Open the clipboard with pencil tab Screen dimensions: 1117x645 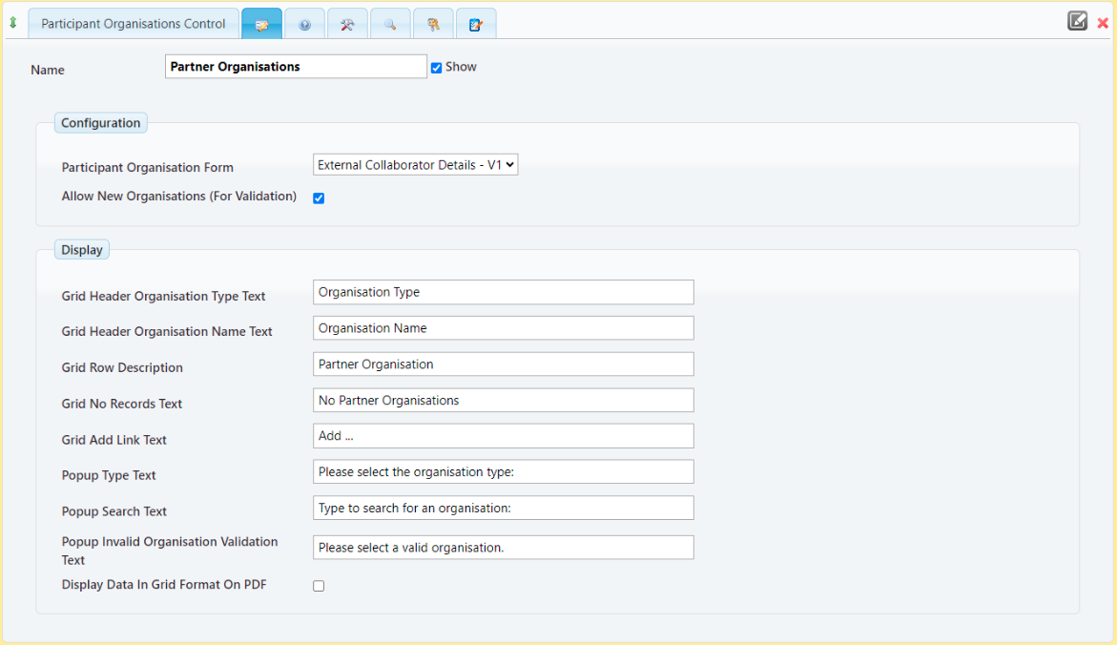475,25
